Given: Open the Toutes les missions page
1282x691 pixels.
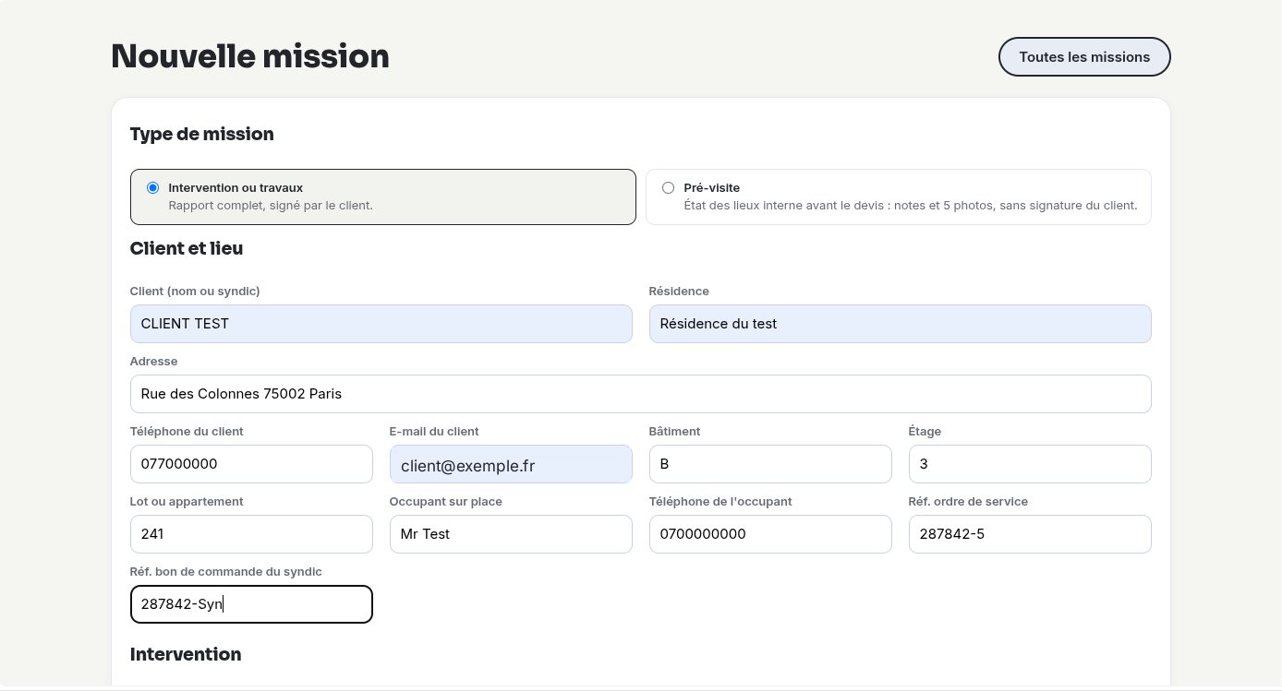Looking at the screenshot, I should click(x=1084, y=56).
